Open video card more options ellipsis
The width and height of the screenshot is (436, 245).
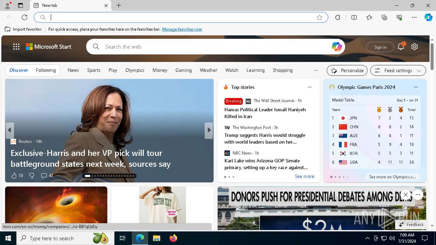[418, 195]
